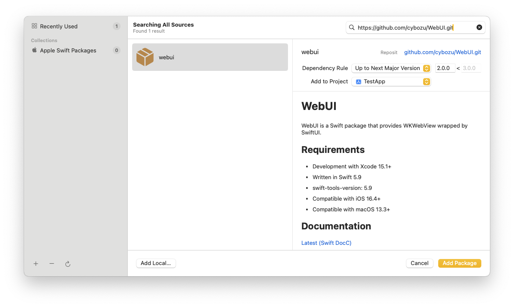Click the webui package box icon
This screenshot has height=308, width=514.
click(x=145, y=57)
